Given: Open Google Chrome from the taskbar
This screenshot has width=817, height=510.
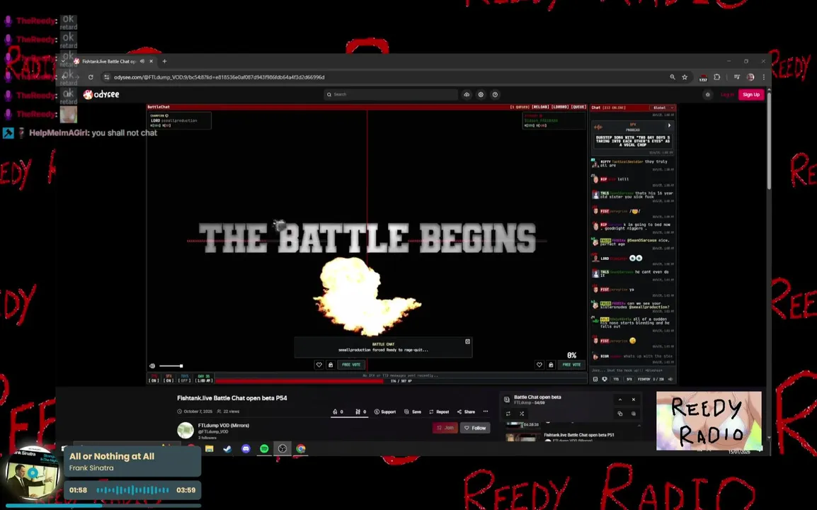Looking at the screenshot, I should tap(301, 448).
